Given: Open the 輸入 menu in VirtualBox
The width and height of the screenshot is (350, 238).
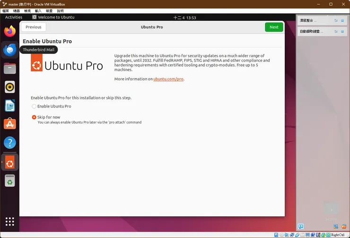Looking at the screenshot, I should click(38, 11).
